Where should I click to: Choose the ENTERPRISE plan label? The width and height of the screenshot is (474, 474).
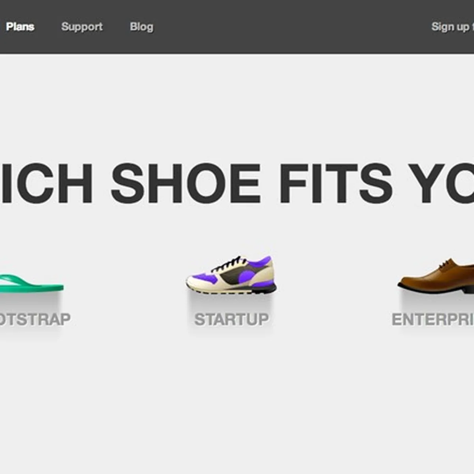pos(433,319)
